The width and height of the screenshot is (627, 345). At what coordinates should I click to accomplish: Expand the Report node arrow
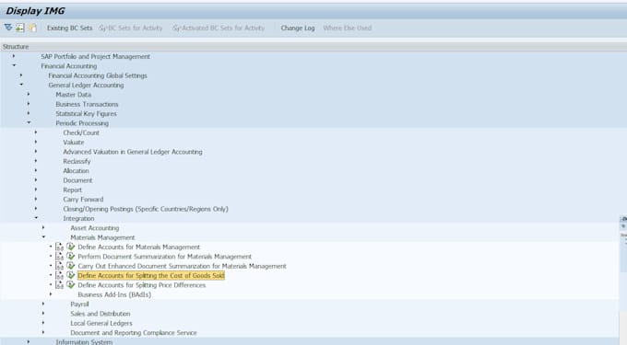point(36,190)
